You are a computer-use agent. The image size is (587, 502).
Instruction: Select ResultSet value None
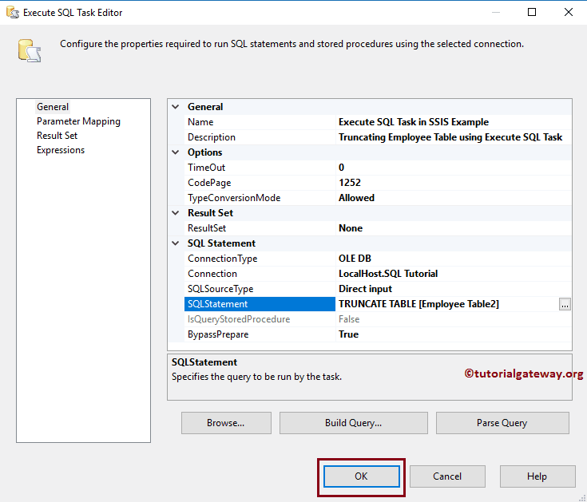click(x=454, y=228)
